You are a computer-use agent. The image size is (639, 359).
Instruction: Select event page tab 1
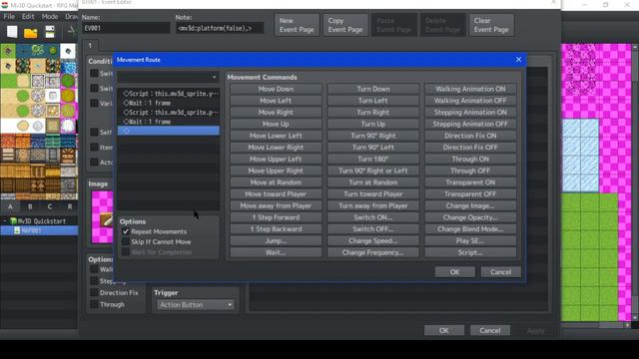click(x=91, y=45)
